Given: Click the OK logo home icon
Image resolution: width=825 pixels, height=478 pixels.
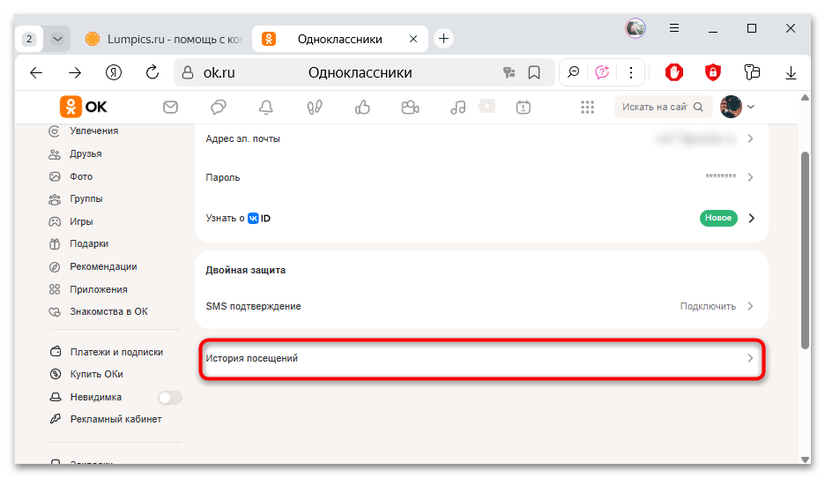Looking at the screenshot, I should 84,108.
